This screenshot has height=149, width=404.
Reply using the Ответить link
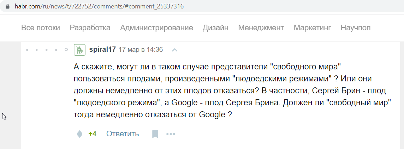coord(123,134)
